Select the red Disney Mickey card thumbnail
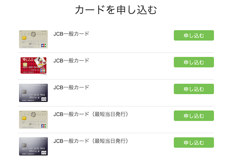Screen dimensions: 229x163 point(33,66)
